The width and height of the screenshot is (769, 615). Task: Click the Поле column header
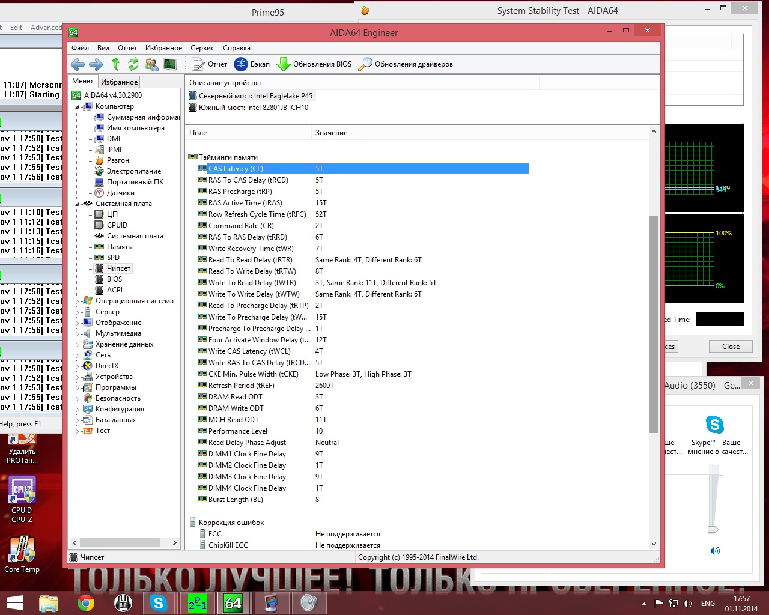click(x=248, y=133)
